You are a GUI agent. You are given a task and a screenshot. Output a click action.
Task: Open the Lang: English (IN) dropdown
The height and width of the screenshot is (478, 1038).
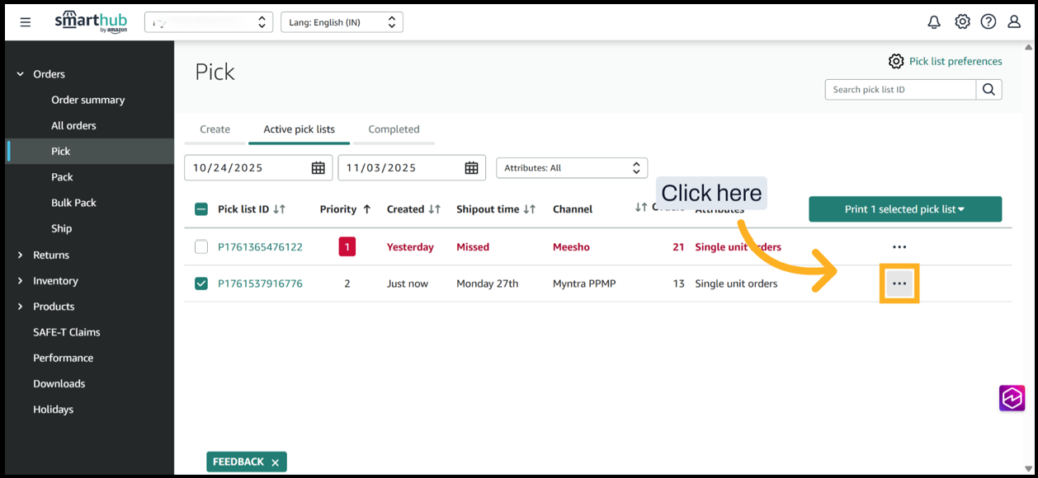(x=342, y=22)
